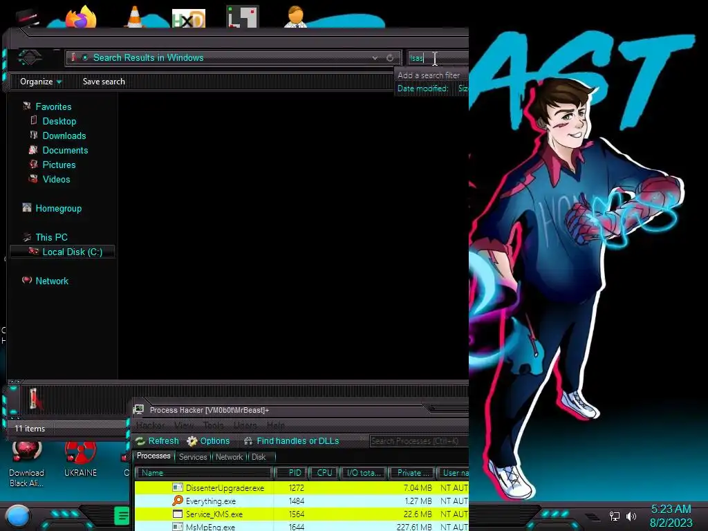Click Downloads folder icon in sidebar
Image resolution: width=708 pixels, height=531 pixels.
[33, 135]
